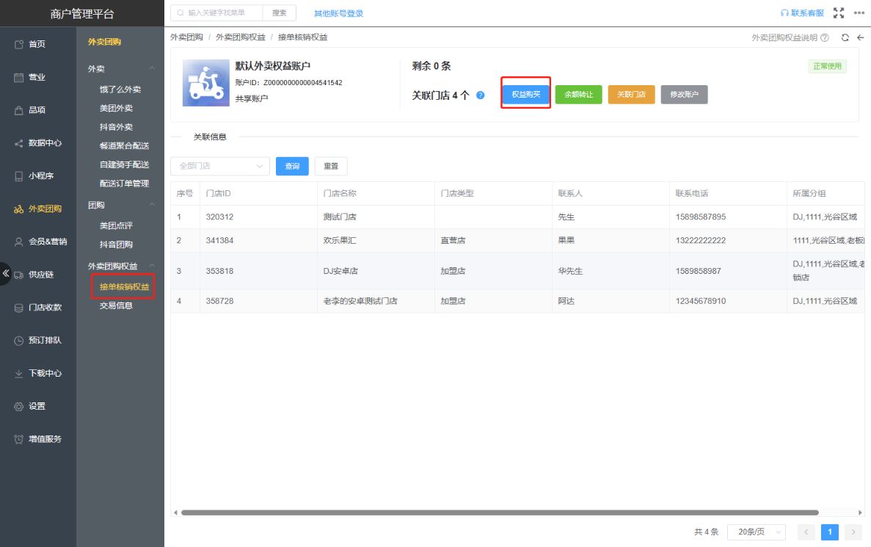The height and width of the screenshot is (547, 871).
Task: Collapse the 外卖 submenu group
Action: click(152, 68)
